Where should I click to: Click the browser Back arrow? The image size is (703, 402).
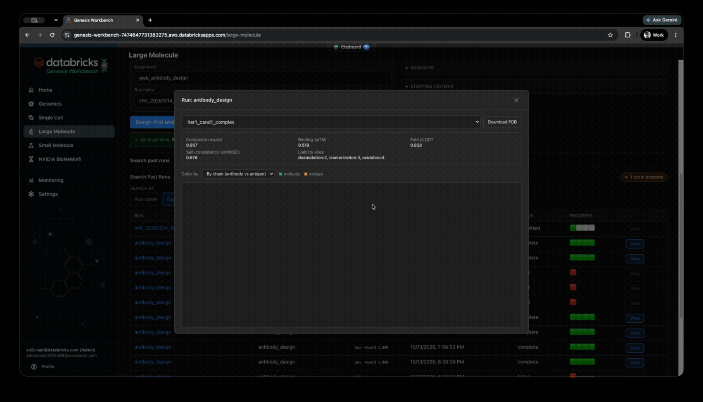click(x=27, y=35)
